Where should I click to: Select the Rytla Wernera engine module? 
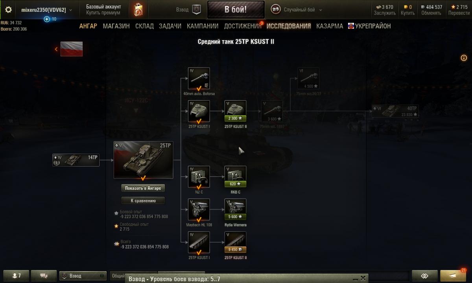click(x=235, y=209)
